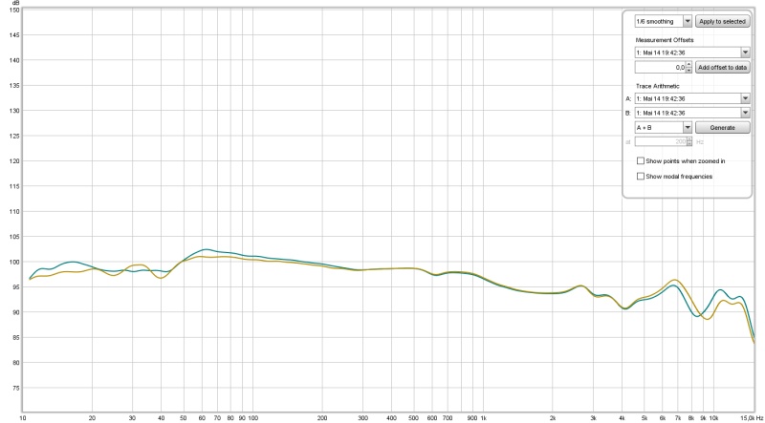
Task: Increase the offset with the up arrow
Action: (x=689, y=64)
